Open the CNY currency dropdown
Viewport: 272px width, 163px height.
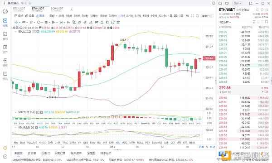238,3
